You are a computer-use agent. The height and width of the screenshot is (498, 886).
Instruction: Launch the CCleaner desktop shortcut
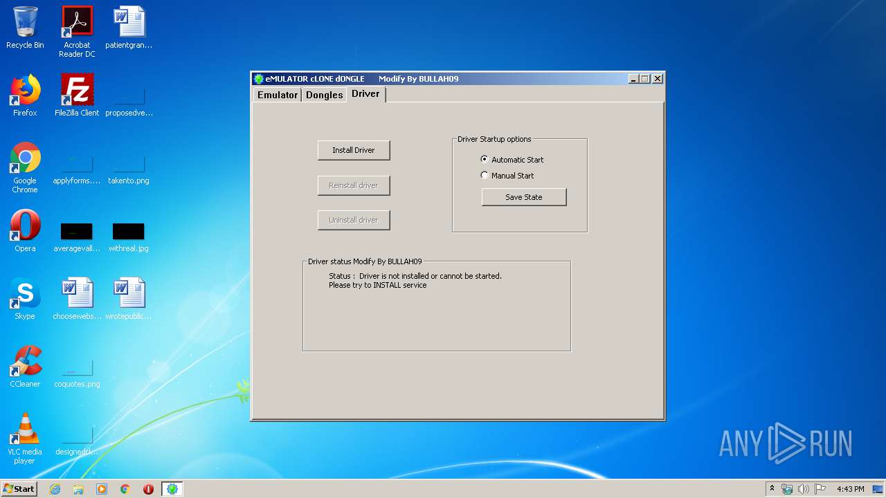25,367
